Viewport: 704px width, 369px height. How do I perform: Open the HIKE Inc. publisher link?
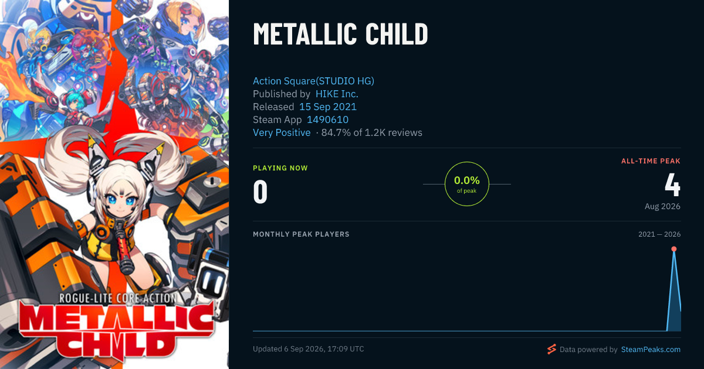click(337, 94)
